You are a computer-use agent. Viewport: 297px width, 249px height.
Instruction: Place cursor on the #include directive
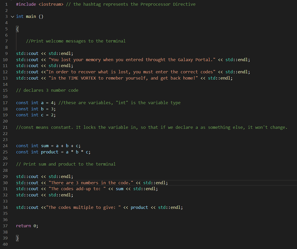click(26, 4)
